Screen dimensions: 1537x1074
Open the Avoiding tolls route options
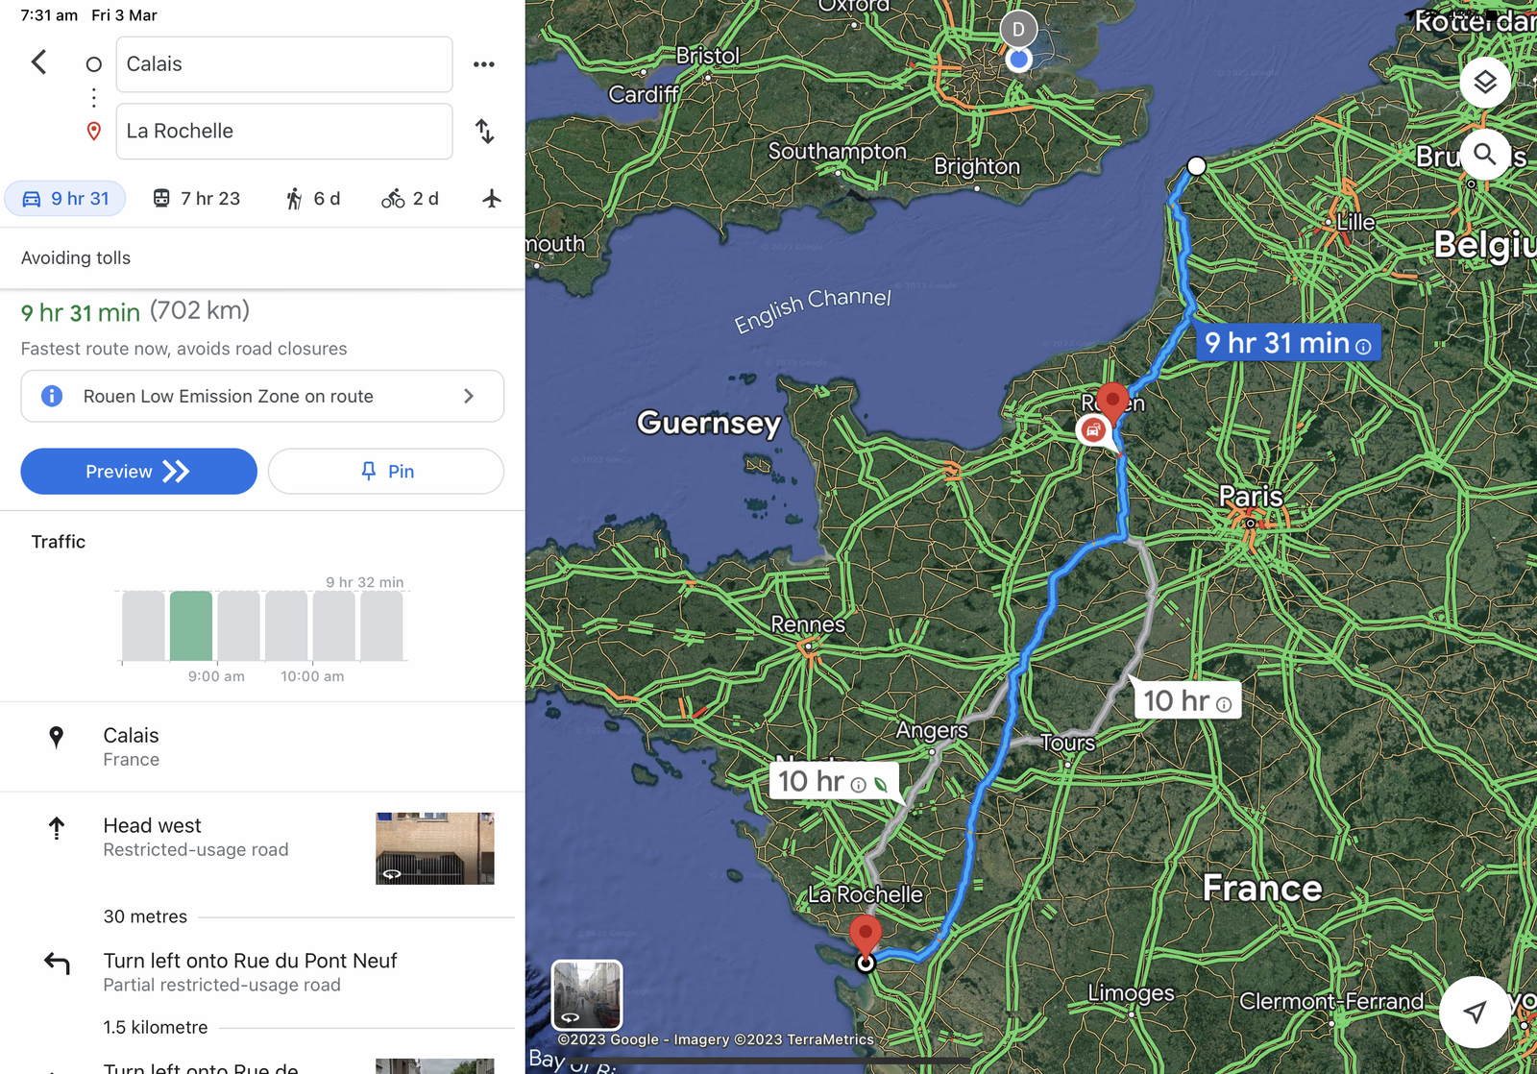pyautogui.click(x=76, y=257)
